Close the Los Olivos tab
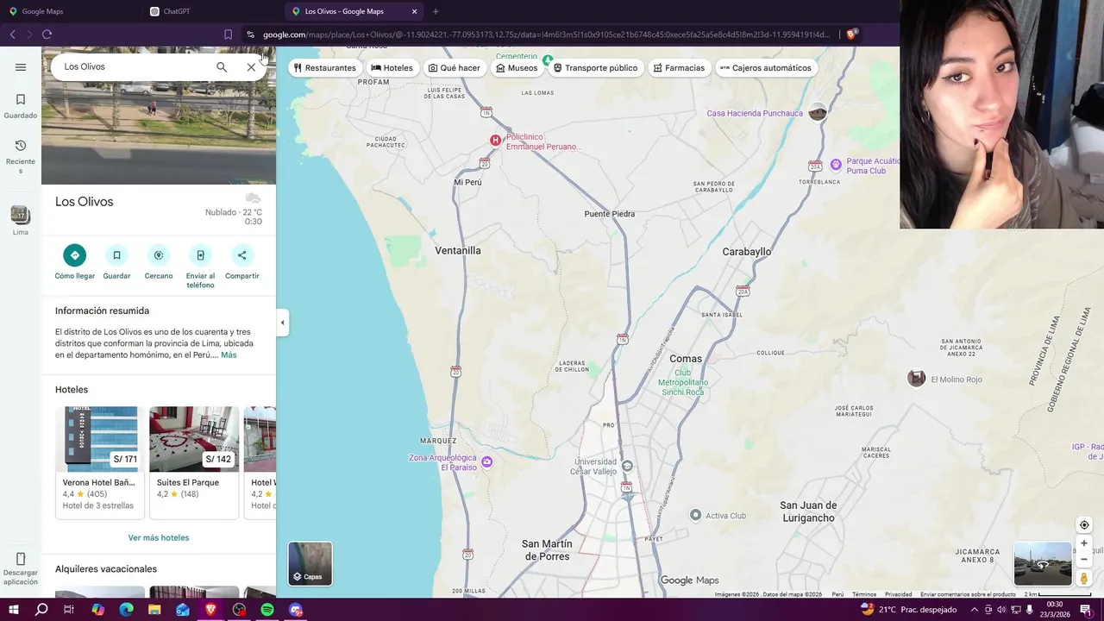1104x621 pixels. pos(414,11)
